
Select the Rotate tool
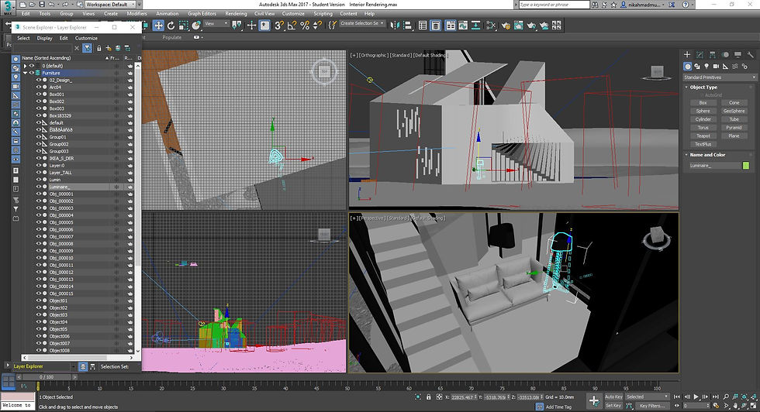(171, 26)
